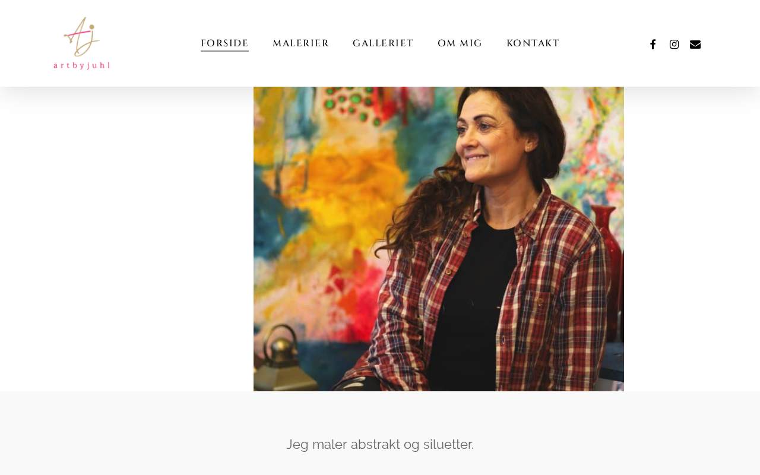Click the email envelope icon

coord(695,44)
